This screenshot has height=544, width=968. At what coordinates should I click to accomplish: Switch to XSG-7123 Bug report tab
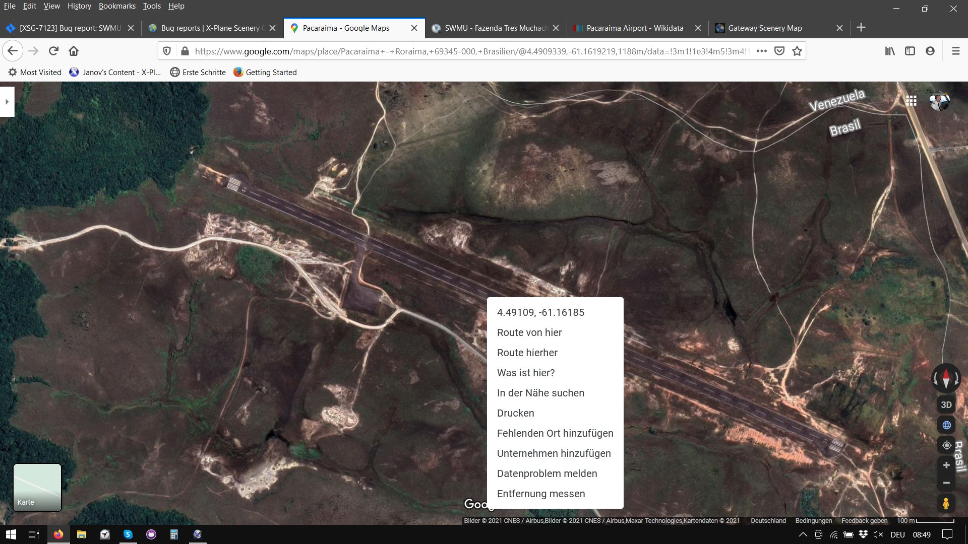tap(70, 28)
